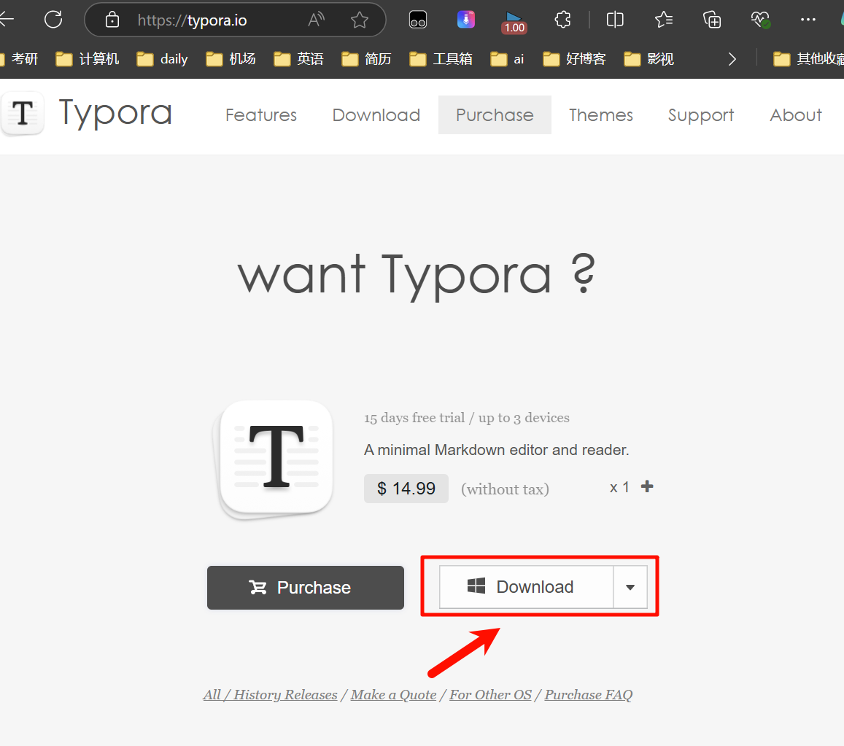
Task: Open the Themes nav item
Action: pyautogui.click(x=600, y=114)
